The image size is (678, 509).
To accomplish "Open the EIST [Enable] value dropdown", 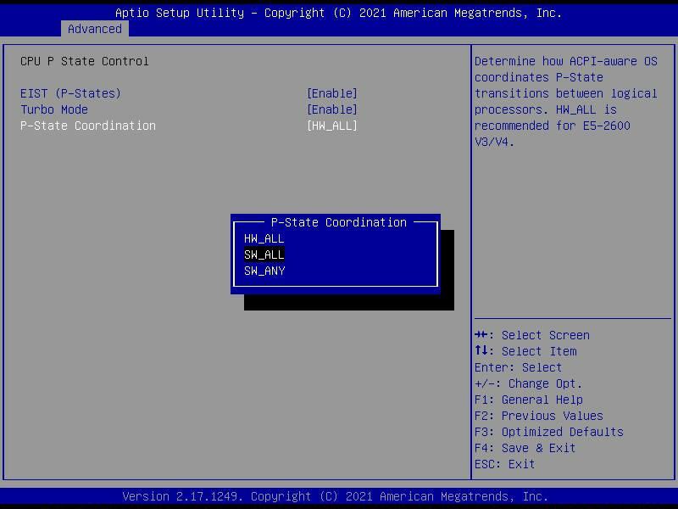I will (332, 93).
